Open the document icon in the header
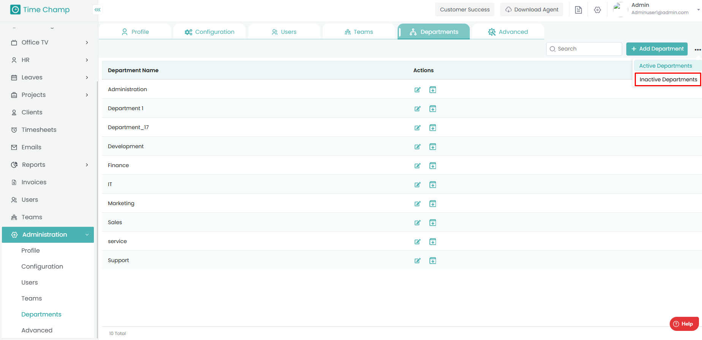Viewport: 702px width, 340px height. [x=578, y=10]
